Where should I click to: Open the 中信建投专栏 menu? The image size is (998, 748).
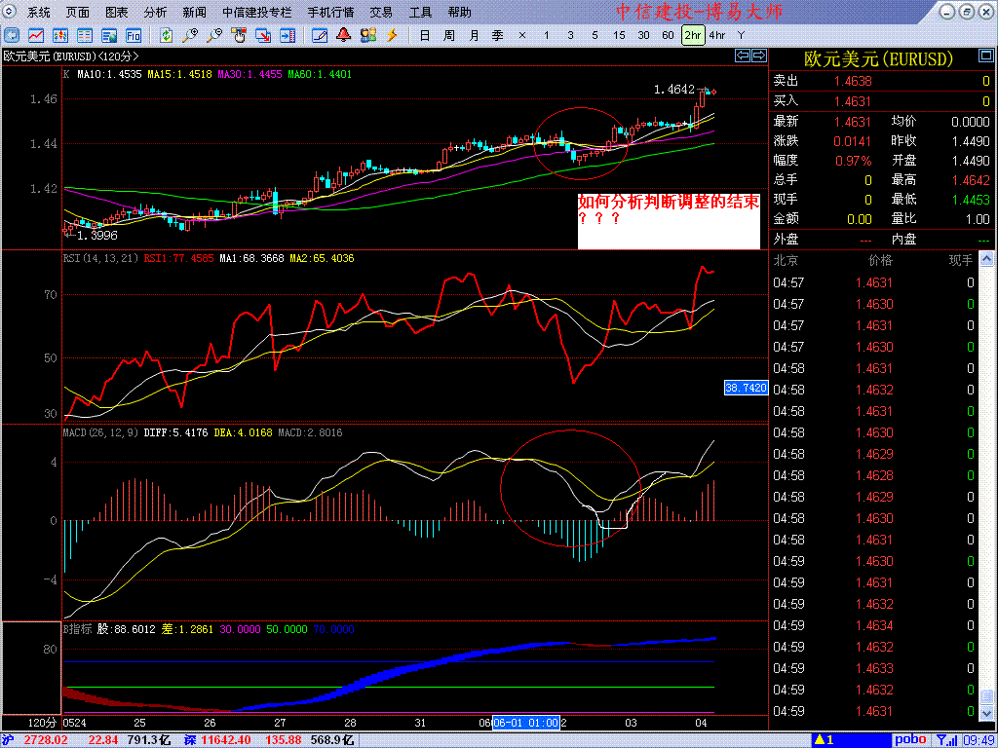coord(257,12)
